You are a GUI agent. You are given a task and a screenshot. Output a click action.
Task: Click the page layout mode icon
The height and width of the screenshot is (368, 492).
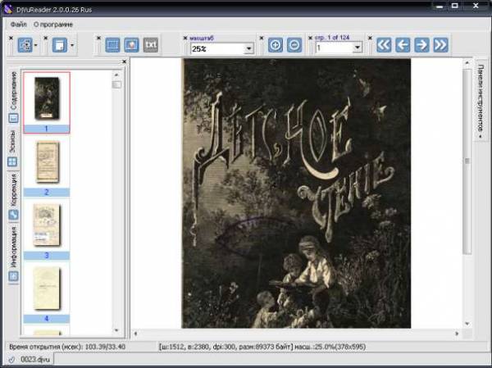tap(25, 45)
